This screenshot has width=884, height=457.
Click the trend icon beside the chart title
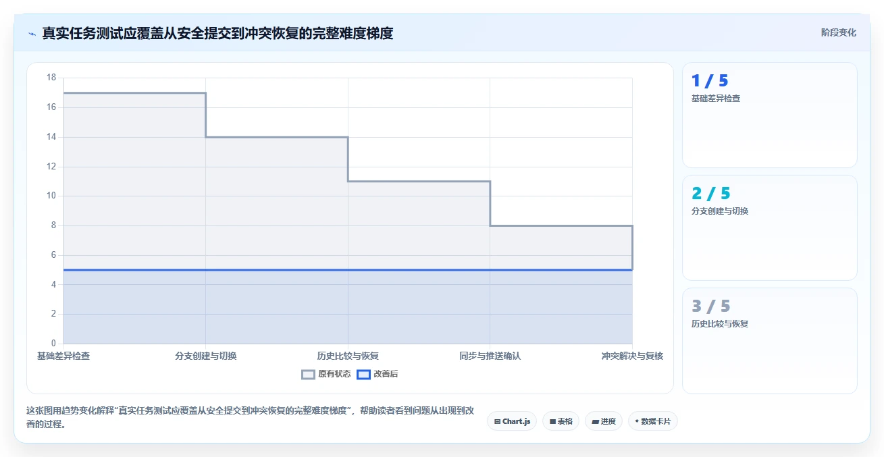pos(32,34)
